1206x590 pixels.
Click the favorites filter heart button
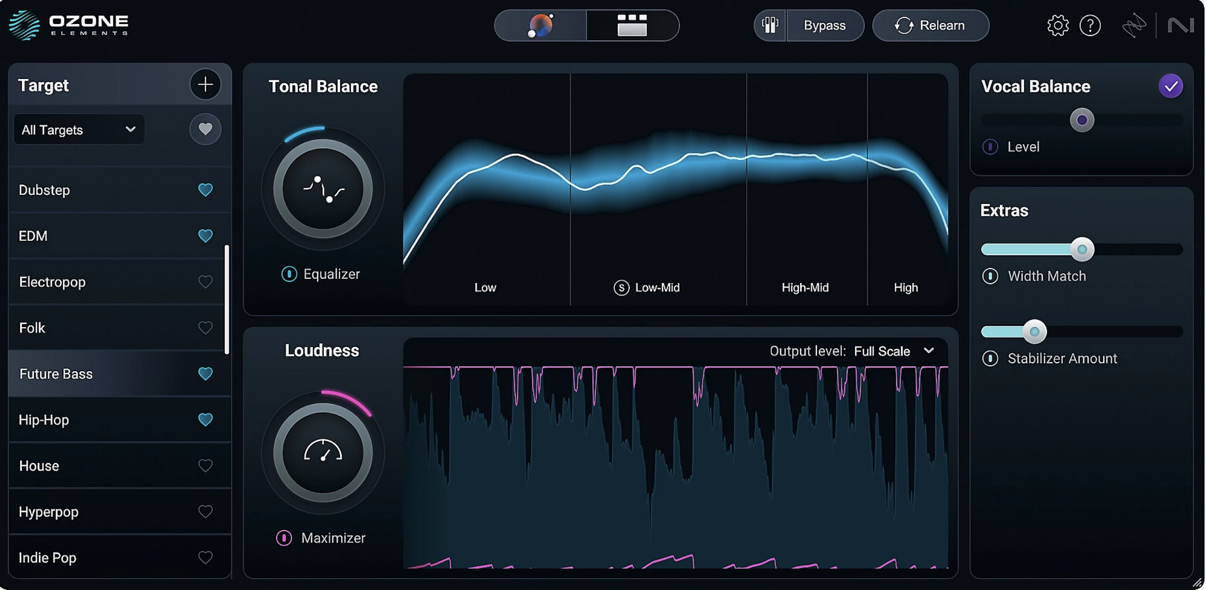coord(205,128)
